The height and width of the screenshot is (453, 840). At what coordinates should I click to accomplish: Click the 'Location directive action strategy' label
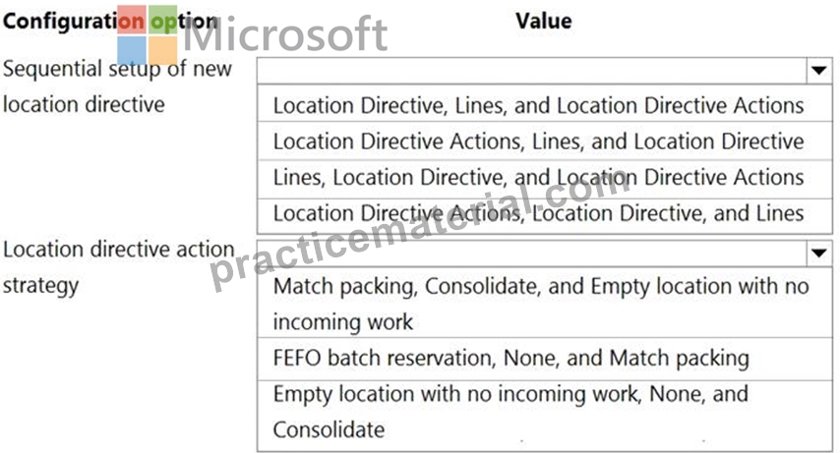[118, 267]
